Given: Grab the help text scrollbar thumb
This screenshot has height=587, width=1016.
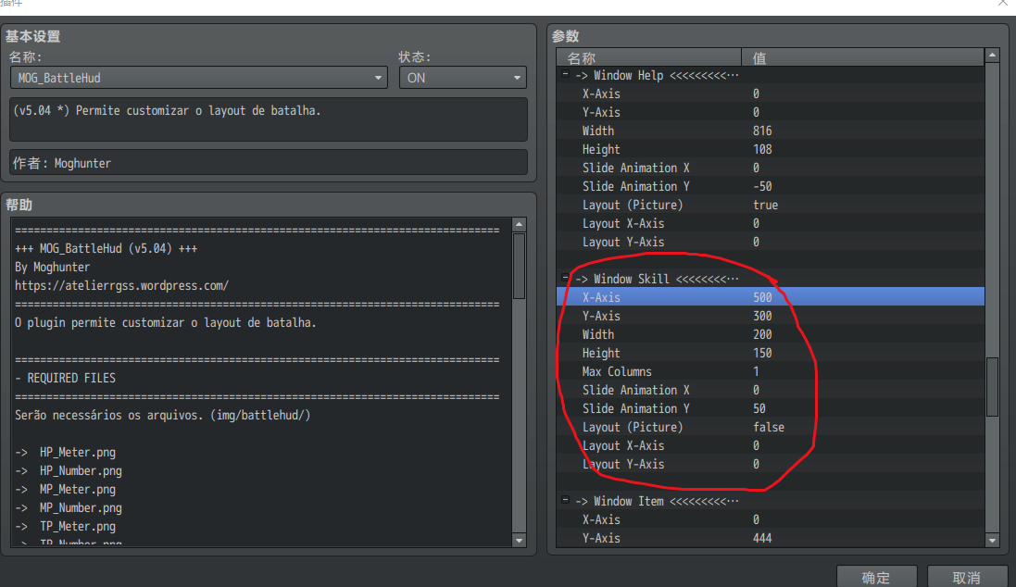Looking at the screenshot, I should coord(519,266).
